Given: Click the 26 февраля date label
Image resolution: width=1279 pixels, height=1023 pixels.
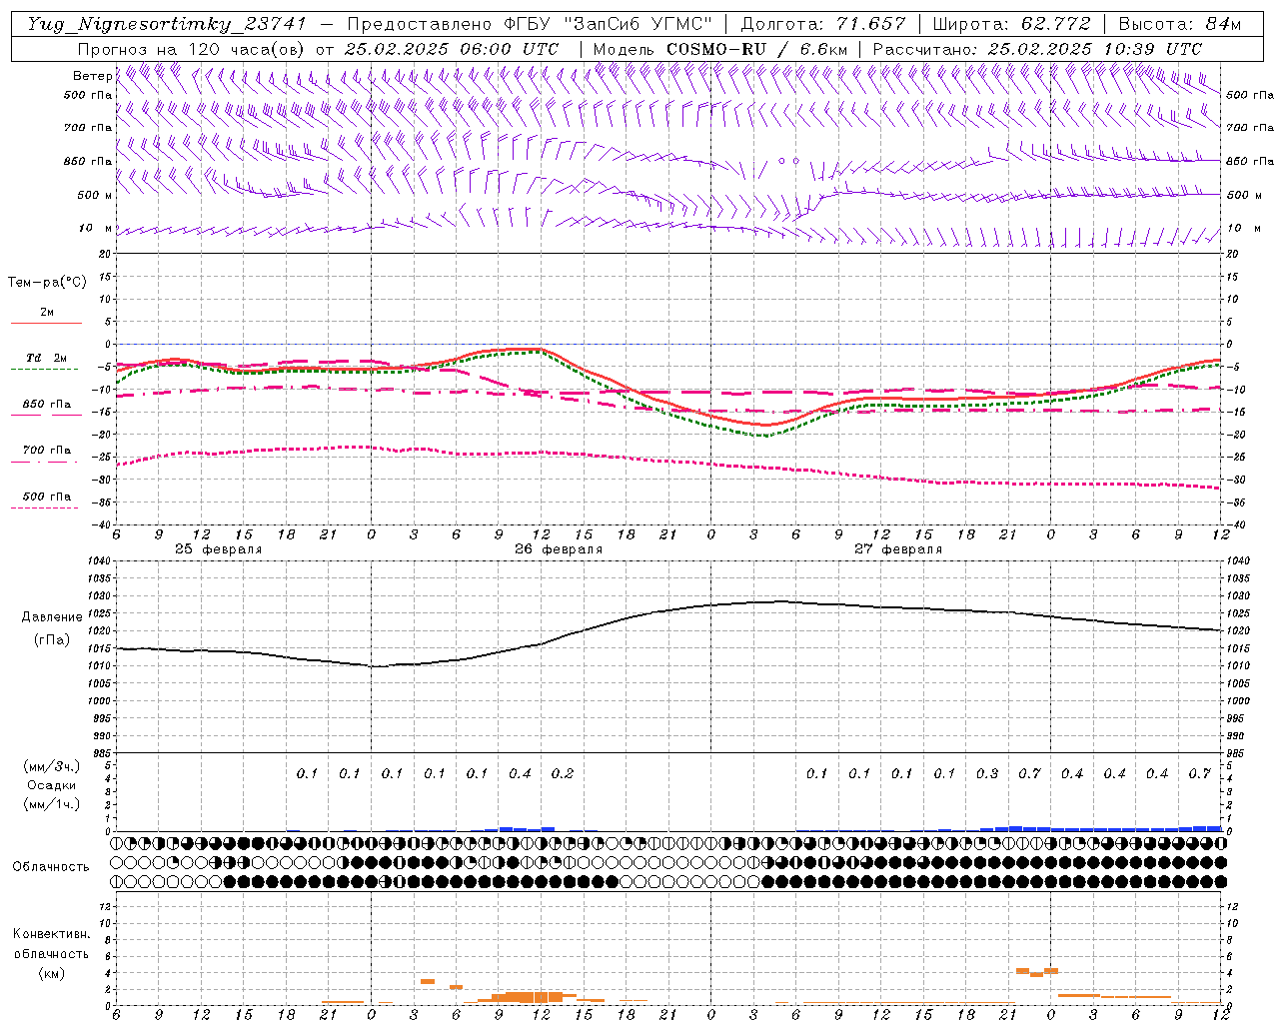Looking at the screenshot, I should tap(559, 549).
